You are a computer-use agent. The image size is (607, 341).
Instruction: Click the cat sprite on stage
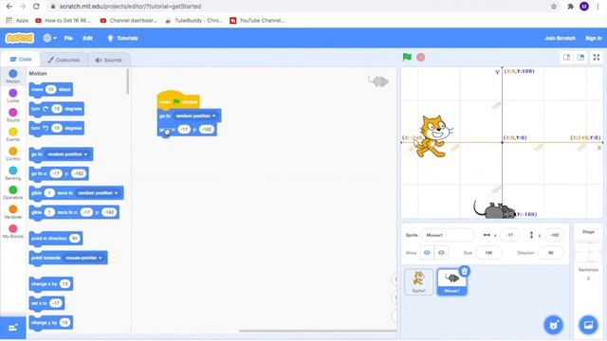tap(432, 136)
